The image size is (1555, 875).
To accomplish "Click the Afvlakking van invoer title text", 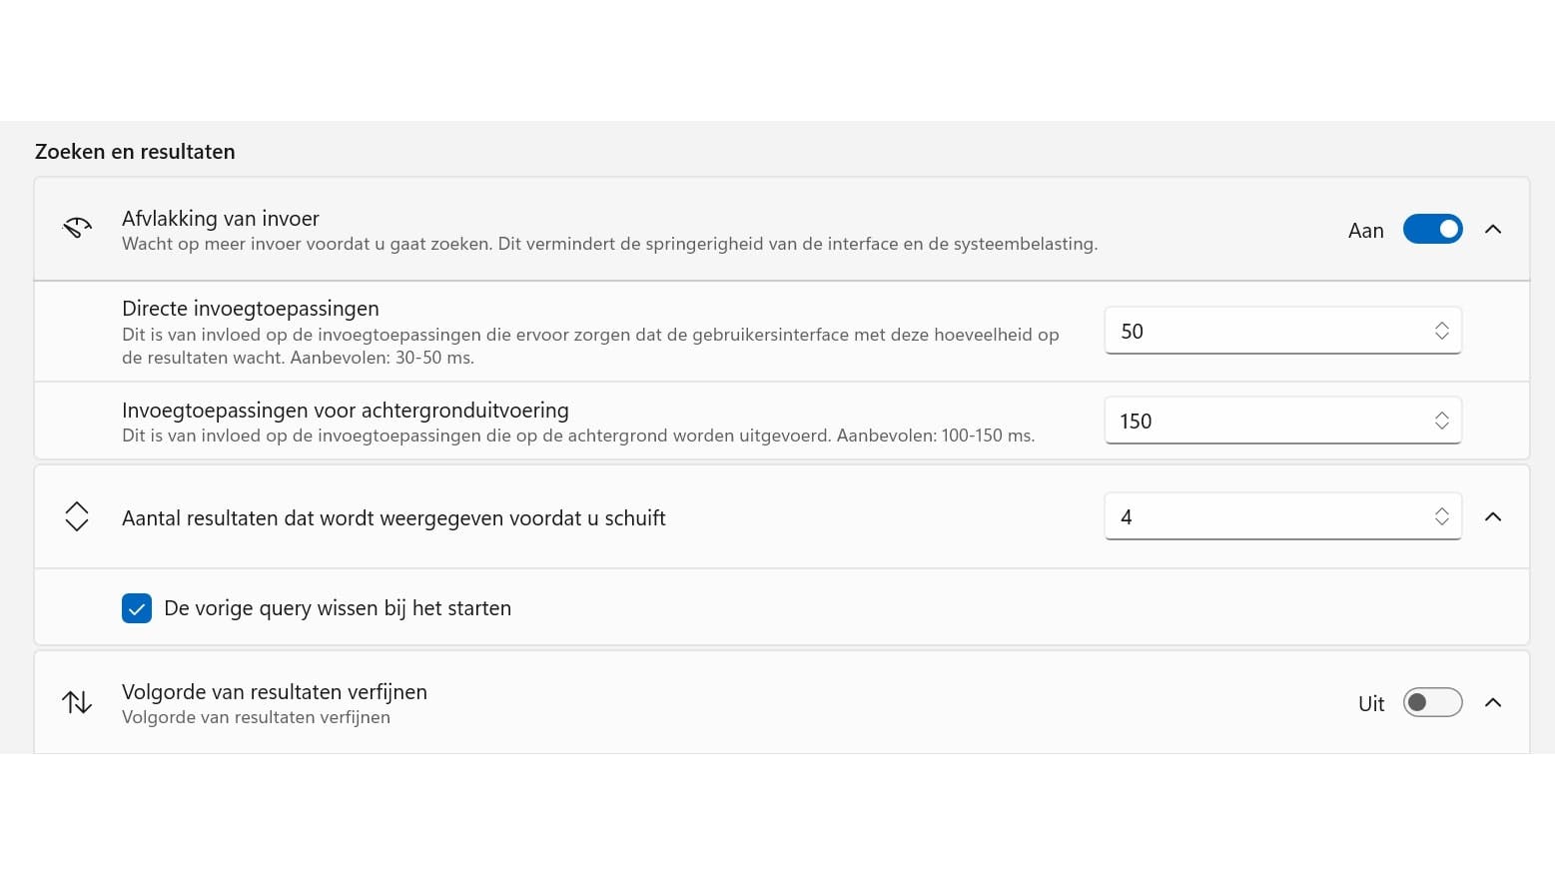I will (x=221, y=219).
